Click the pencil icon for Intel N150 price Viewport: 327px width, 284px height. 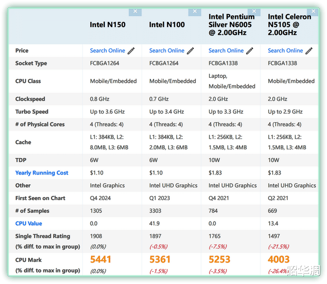coord(131,51)
